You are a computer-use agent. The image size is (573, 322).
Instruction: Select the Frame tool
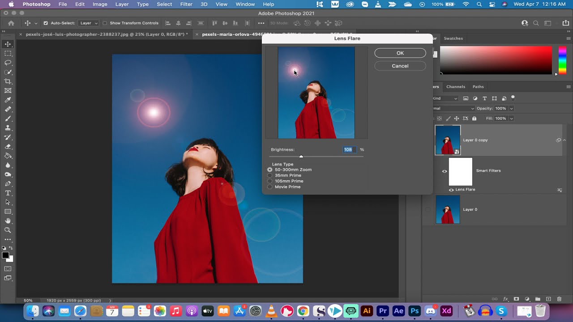(8, 90)
